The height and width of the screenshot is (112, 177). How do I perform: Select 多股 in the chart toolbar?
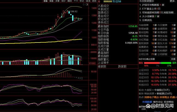click(57, 1)
